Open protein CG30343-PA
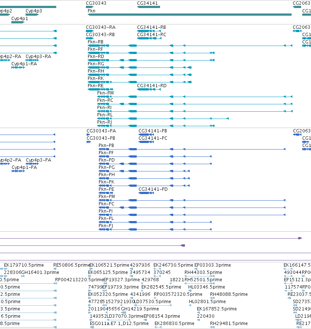Screen dimensions: 311x329 pyautogui.click(x=101, y=131)
